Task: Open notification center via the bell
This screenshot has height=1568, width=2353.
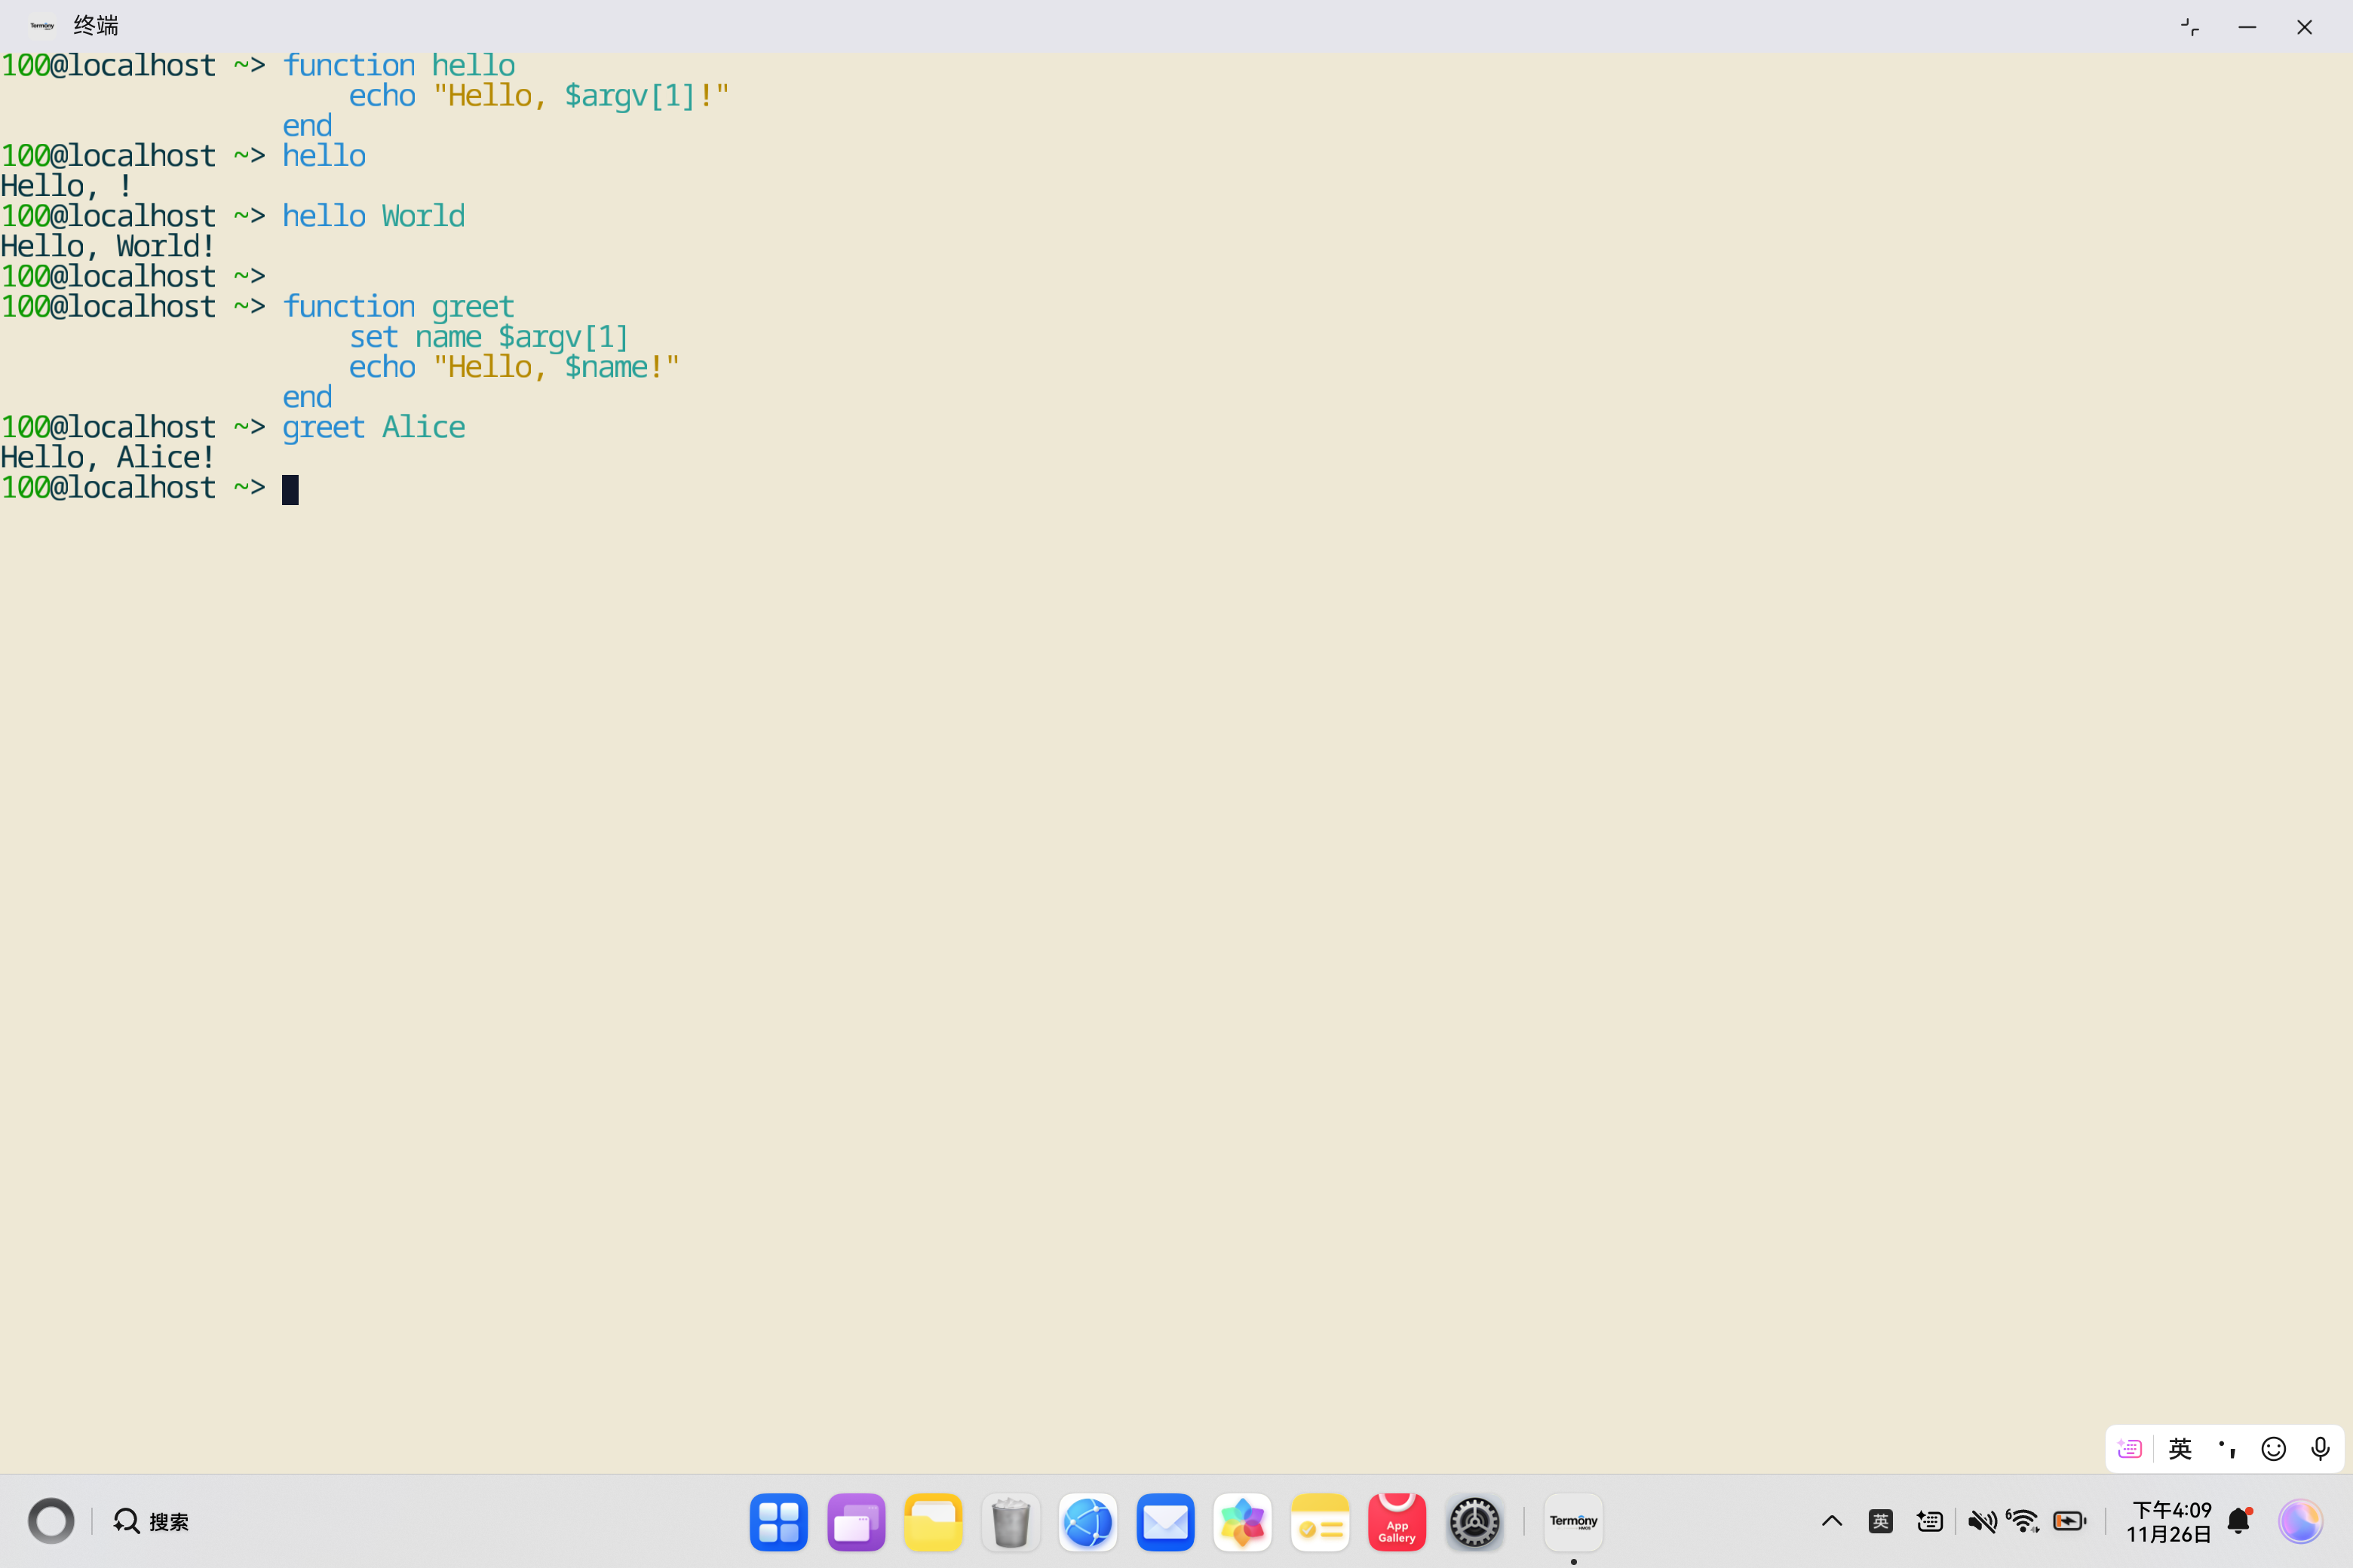Action: [2238, 1520]
